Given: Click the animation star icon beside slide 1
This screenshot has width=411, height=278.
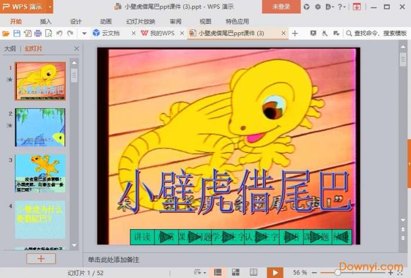Looking at the screenshot, I should (10, 79).
